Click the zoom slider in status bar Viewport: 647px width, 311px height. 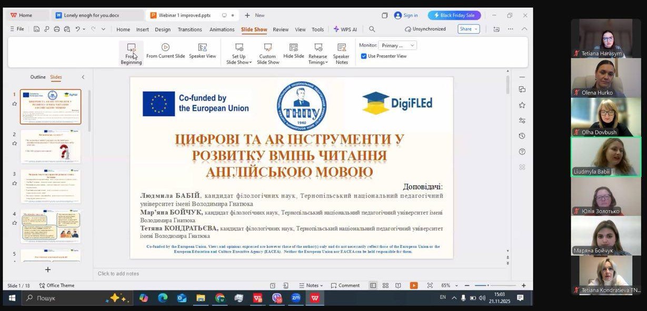click(x=488, y=285)
